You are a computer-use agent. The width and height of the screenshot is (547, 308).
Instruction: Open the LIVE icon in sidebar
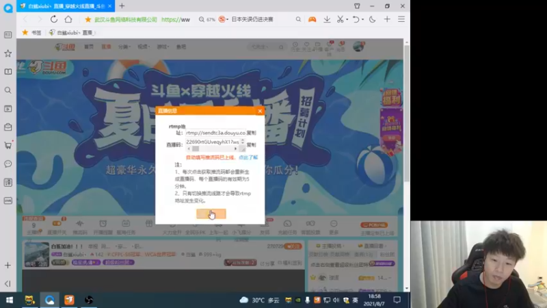(x=8, y=201)
